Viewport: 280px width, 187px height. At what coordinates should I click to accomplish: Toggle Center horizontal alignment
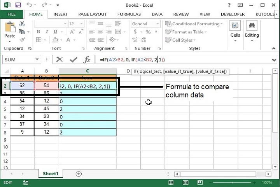[100, 32]
